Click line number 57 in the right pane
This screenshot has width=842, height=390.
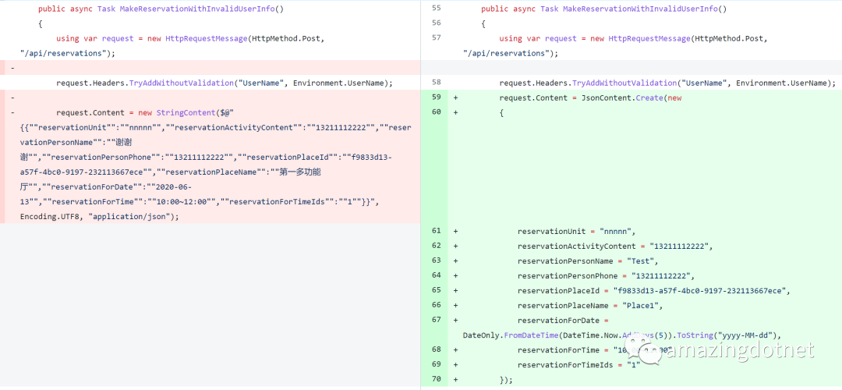pos(436,38)
